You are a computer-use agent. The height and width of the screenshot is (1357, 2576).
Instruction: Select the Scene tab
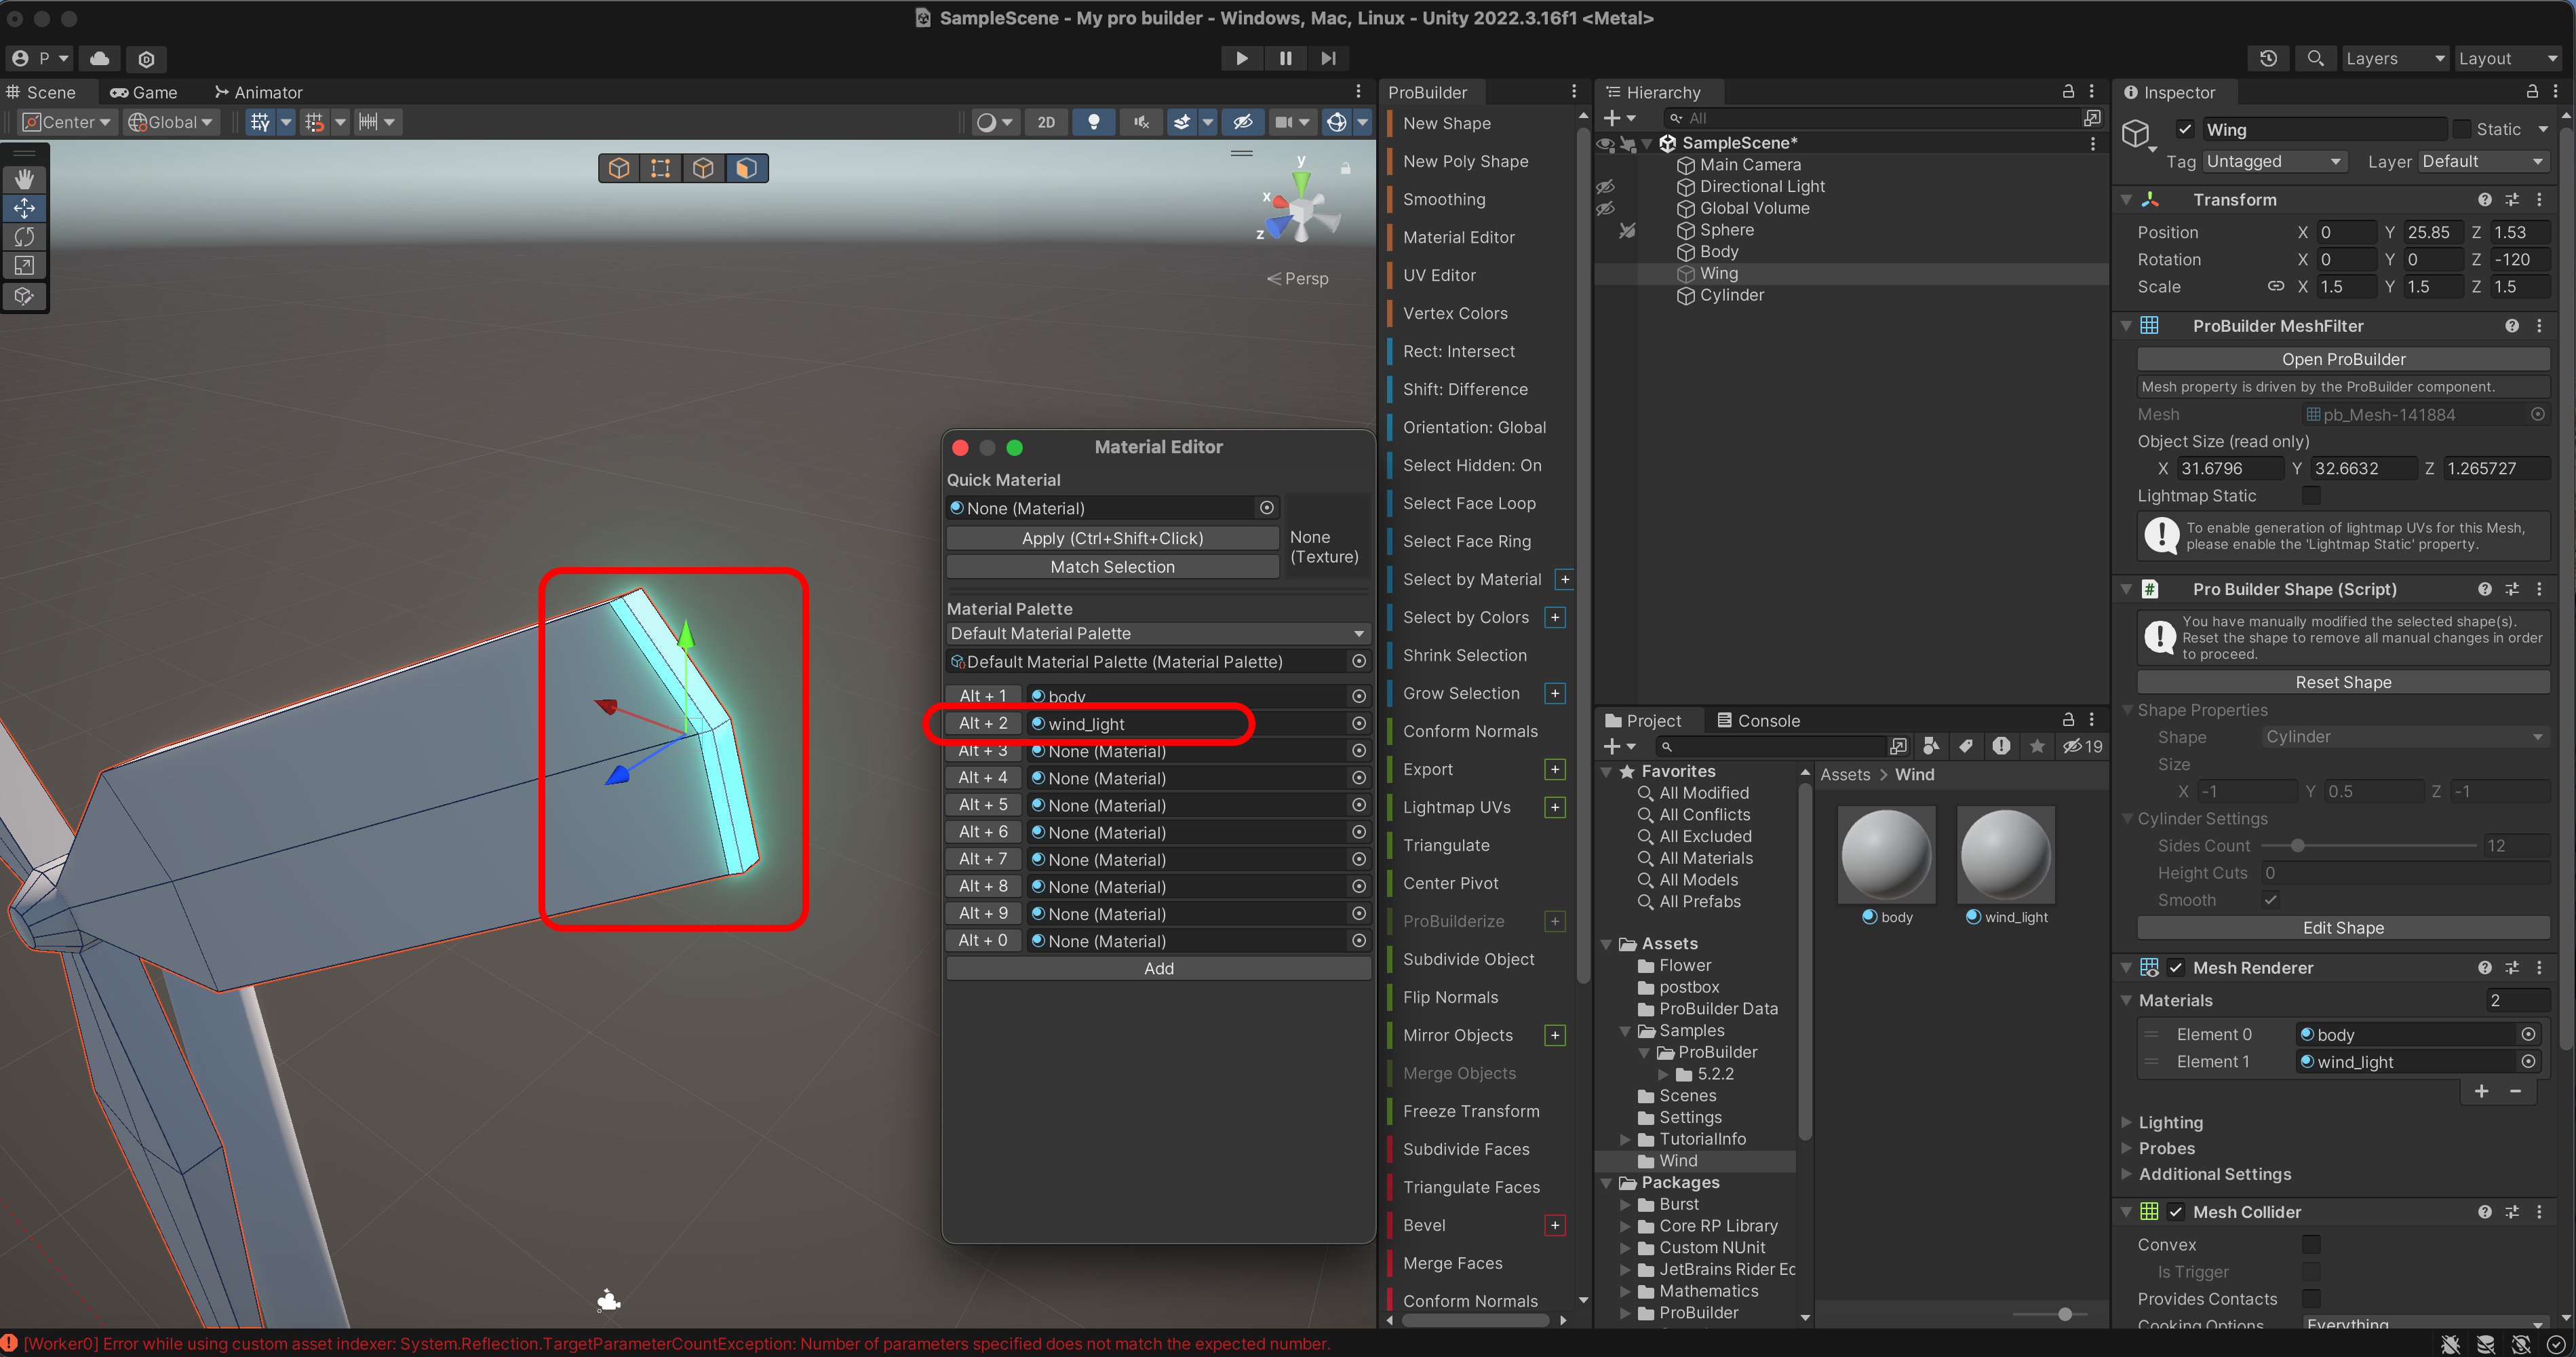click(41, 92)
